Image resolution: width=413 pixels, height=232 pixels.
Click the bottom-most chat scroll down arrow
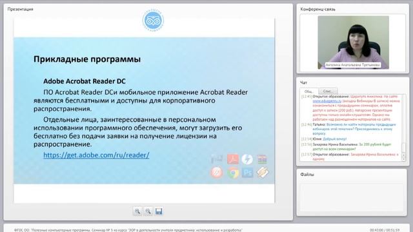(x=403, y=159)
